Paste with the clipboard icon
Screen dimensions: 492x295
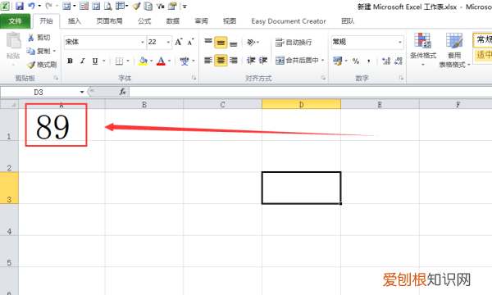(13, 40)
